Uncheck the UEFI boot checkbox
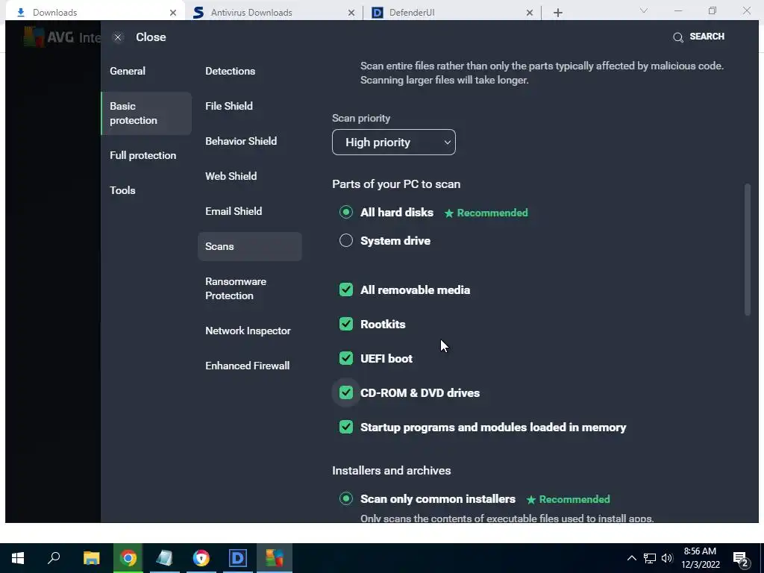 pyautogui.click(x=346, y=358)
